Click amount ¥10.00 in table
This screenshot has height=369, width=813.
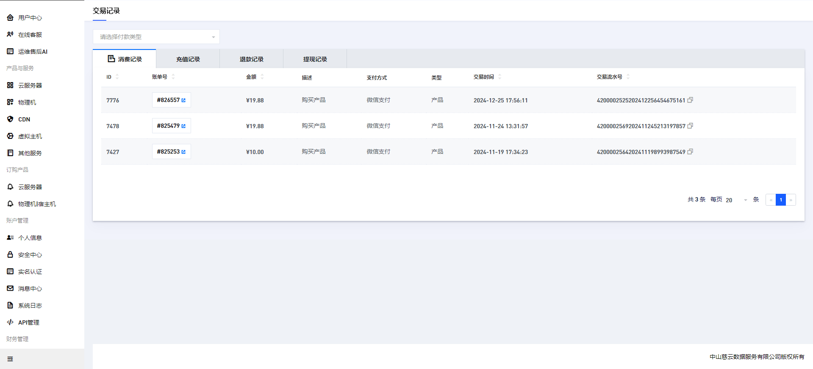point(255,152)
